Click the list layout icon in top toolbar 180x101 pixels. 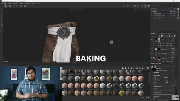point(10,6)
